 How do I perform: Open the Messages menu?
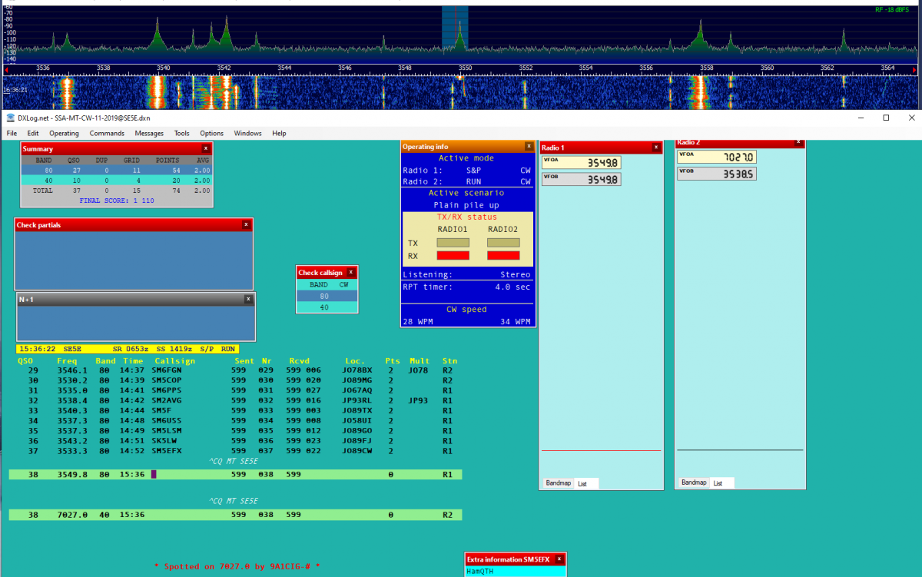149,133
